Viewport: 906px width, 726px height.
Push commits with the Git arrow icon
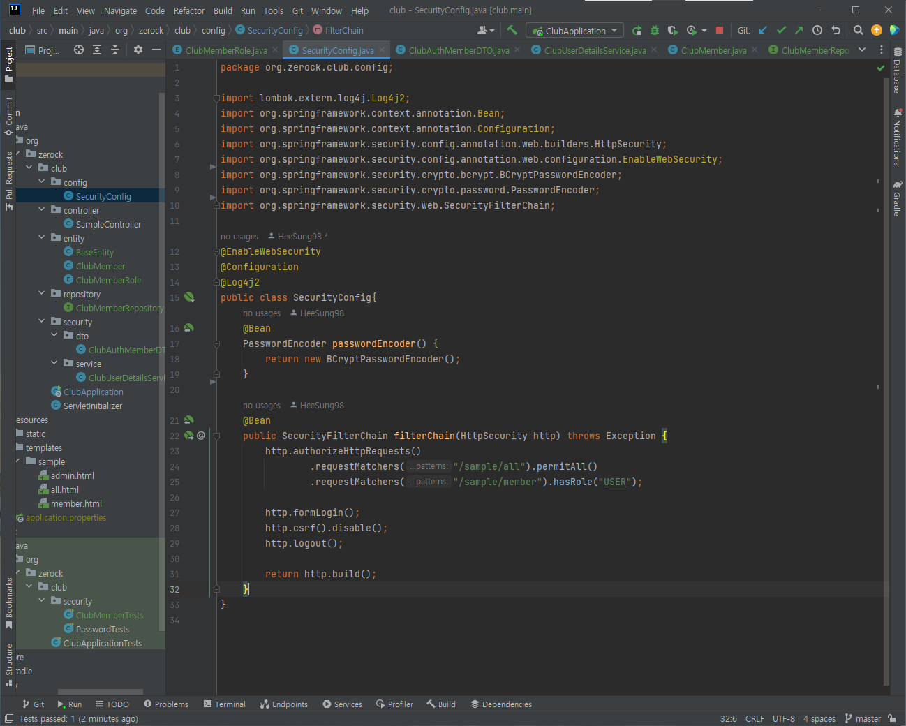tap(799, 30)
